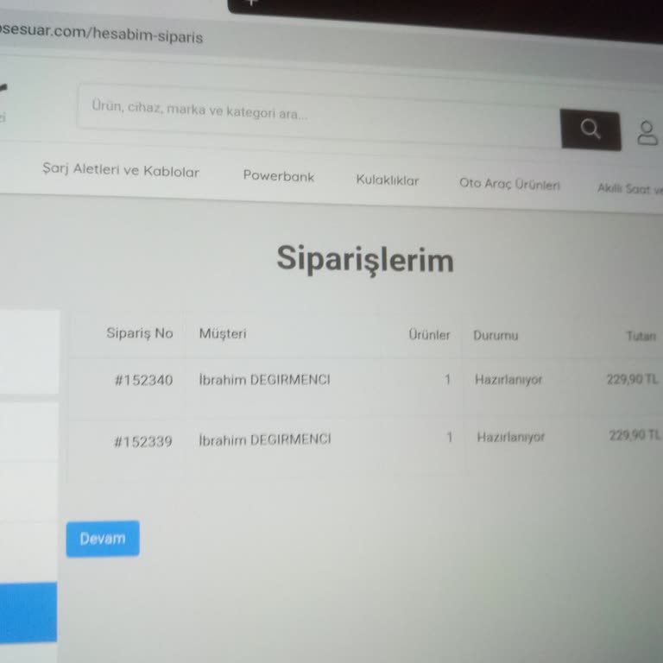Click product count in order #152339 row
Viewport: 663px width, 663px height.
450,437
